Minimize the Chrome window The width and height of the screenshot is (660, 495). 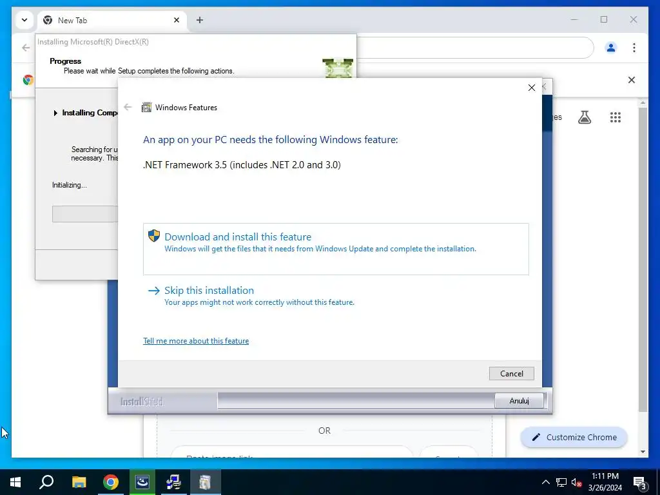(x=574, y=19)
